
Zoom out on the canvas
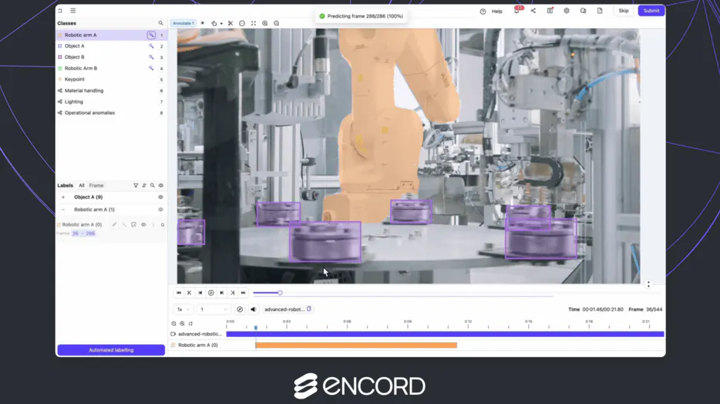click(x=277, y=23)
